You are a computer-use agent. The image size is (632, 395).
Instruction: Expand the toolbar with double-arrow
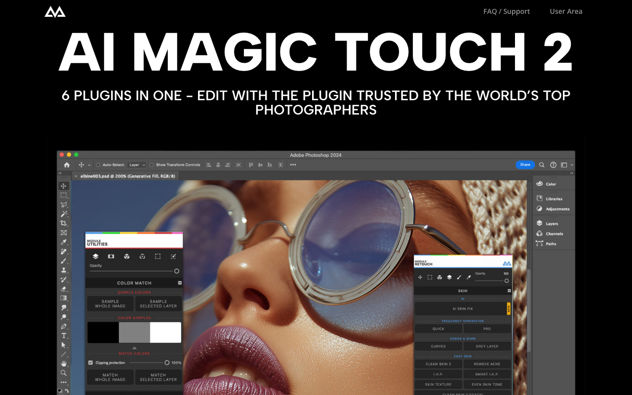click(60, 173)
